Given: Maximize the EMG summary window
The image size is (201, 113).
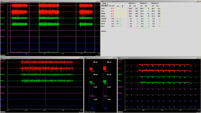Looking at the screenshot, I should (198, 1).
